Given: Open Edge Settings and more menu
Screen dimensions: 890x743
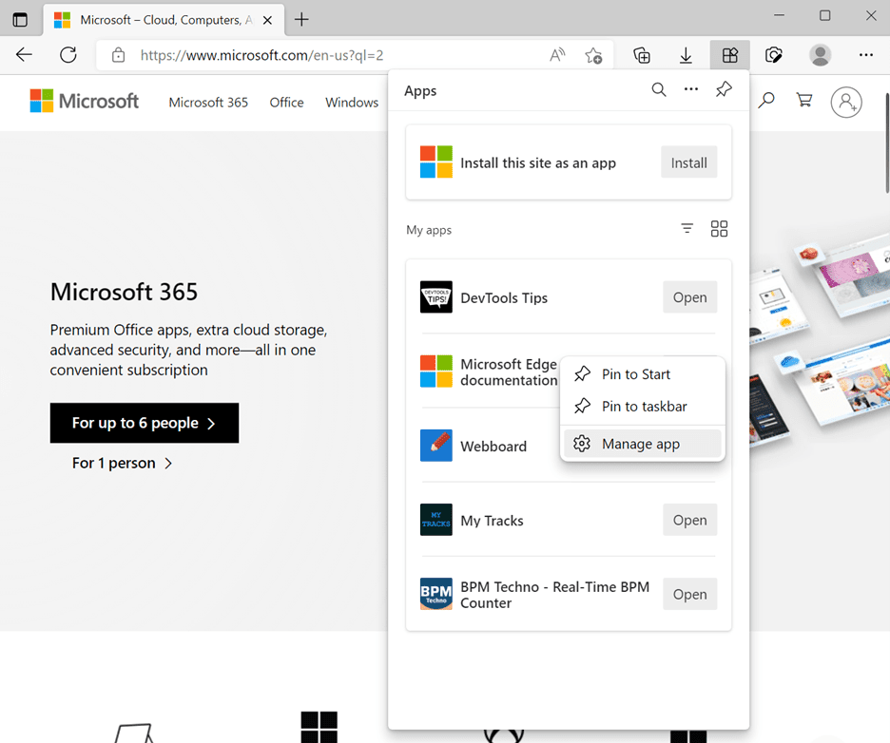Looking at the screenshot, I should point(865,55).
